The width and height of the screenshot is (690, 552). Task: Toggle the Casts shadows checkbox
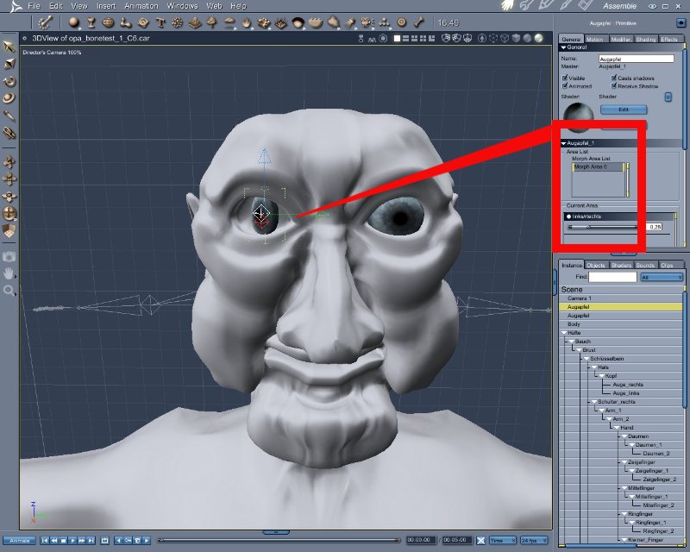tap(614, 78)
